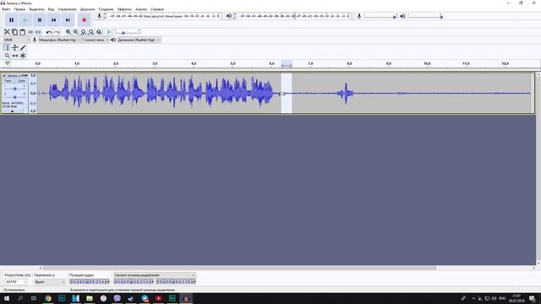Select the Time Shift double-arrow tool
Screen dimensions: 541x304
click(15, 56)
